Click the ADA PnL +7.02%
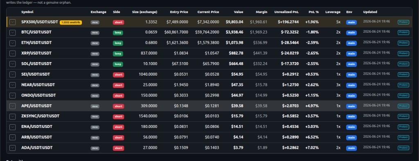This screenshot has height=161, width=419. 312,148
